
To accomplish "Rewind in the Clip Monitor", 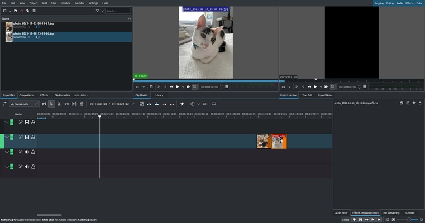I will pyautogui.click(x=171, y=87).
